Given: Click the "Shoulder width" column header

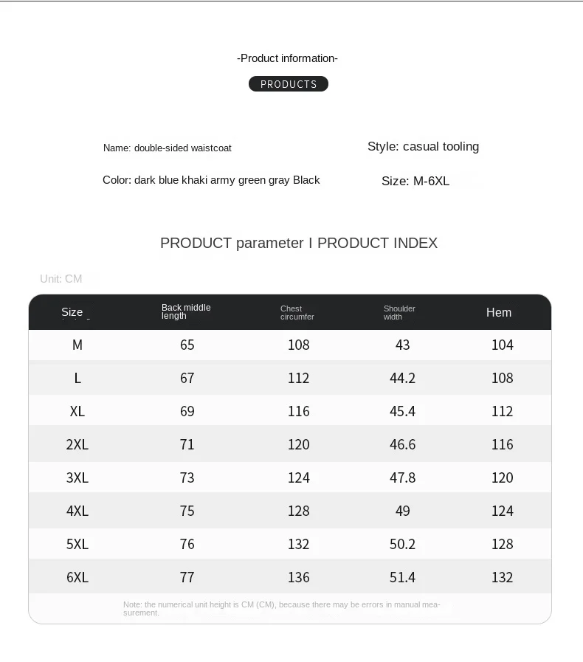Looking at the screenshot, I should point(399,313).
